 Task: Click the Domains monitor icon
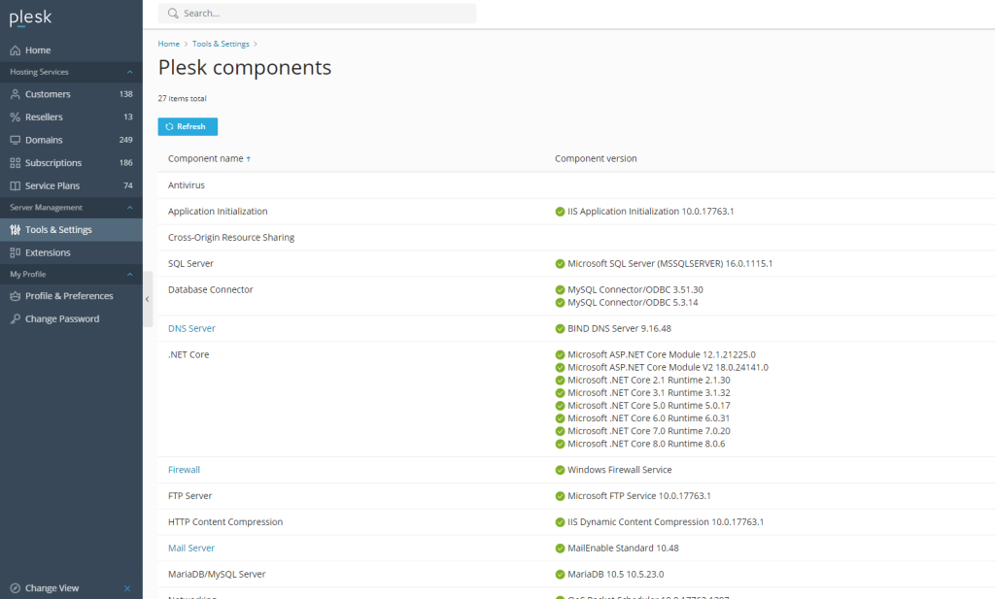pos(16,140)
